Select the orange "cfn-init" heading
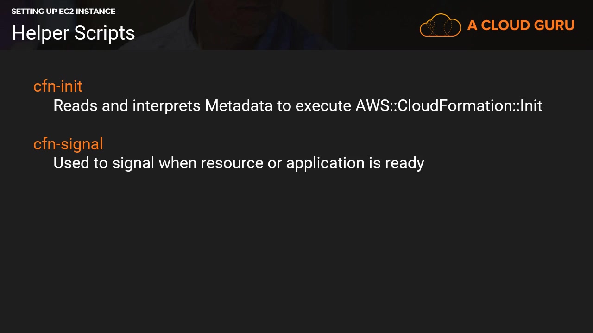Image resolution: width=593 pixels, height=333 pixels. pyautogui.click(x=58, y=86)
